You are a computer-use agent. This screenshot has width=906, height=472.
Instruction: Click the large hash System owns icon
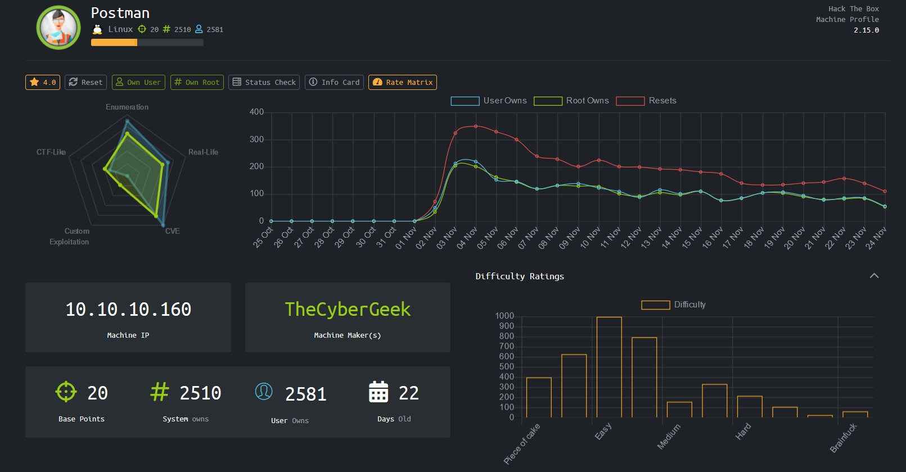[159, 392]
